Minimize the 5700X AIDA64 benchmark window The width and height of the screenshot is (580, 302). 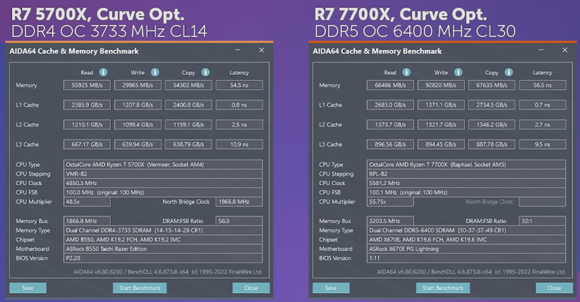pos(238,50)
